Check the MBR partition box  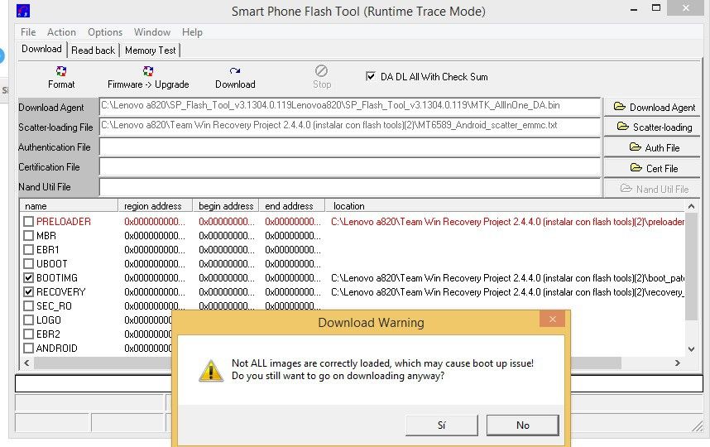click(28, 235)
